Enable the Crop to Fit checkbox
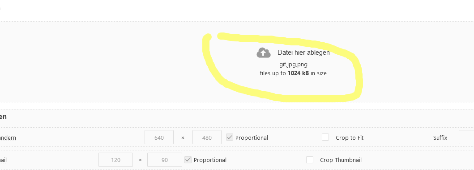The image size is (474, 170). (325, 137)
